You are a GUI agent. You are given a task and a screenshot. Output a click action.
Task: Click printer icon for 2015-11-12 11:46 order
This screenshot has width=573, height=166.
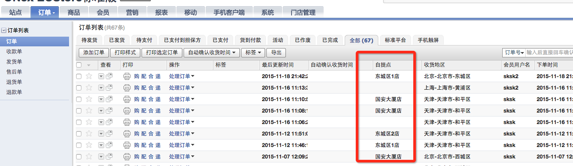pyautogui.click(x=127, y=145)
